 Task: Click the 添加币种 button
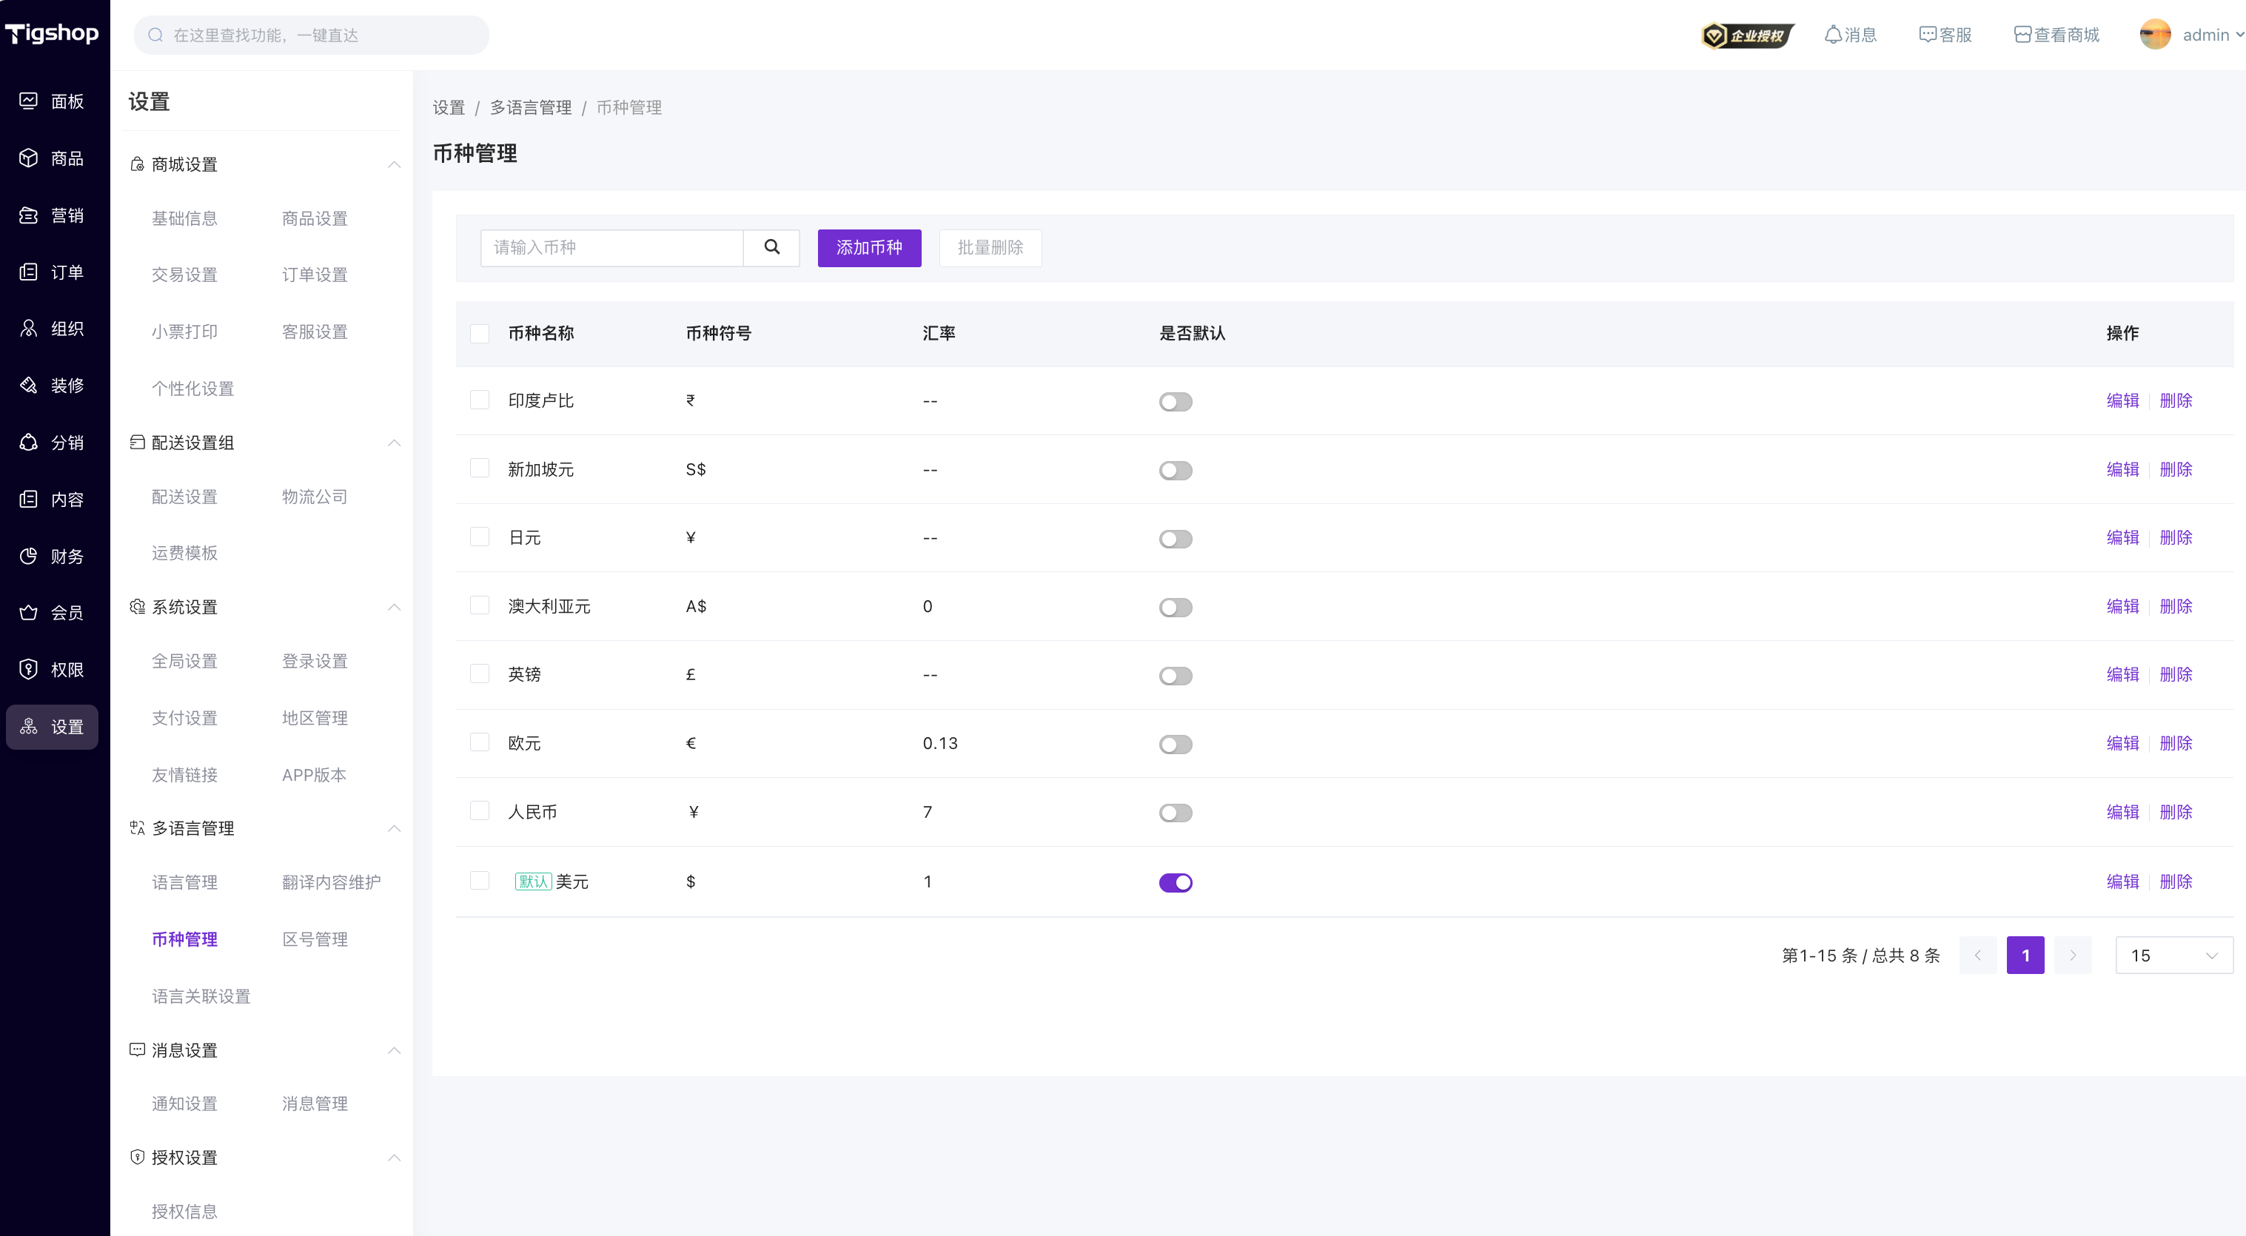point(868,247)
